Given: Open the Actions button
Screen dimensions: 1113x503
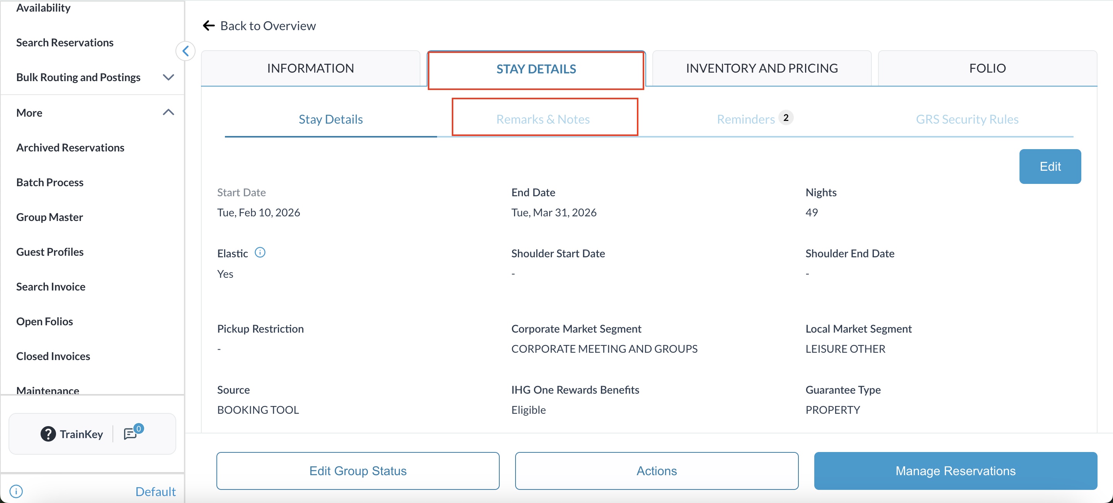Looking at the screenshot, I should 656,471.
